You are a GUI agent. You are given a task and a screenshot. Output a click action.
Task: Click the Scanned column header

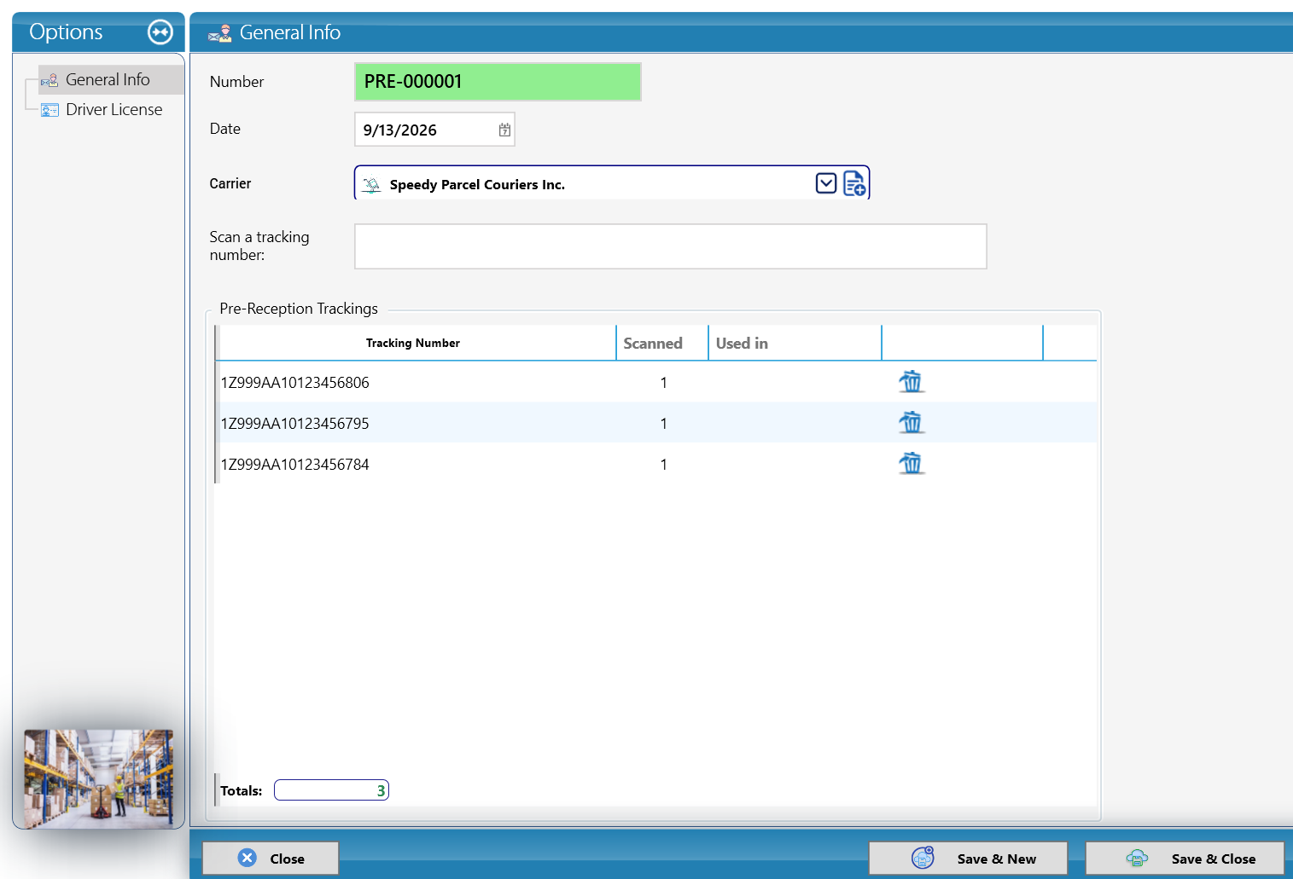click(x=662, y=343)
